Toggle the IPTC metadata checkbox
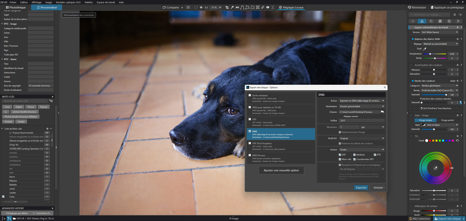Screen dimensions: 466x221 pyautogui.click(x=375, y=154)
